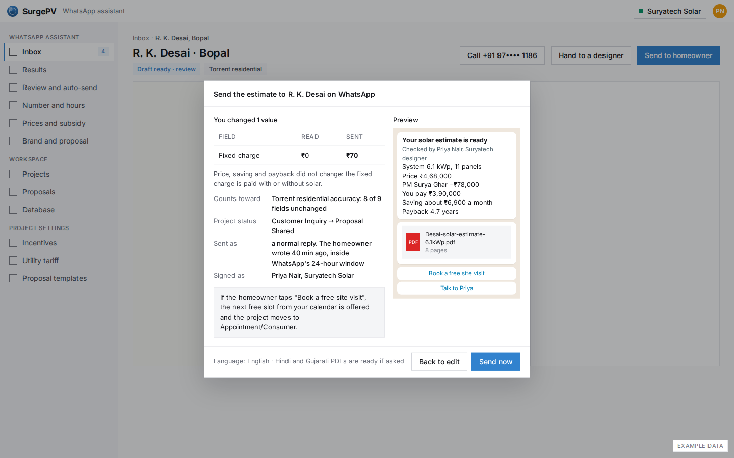Navigate to Database in the sidebar

pyautogui.click(x=59, y=210)
